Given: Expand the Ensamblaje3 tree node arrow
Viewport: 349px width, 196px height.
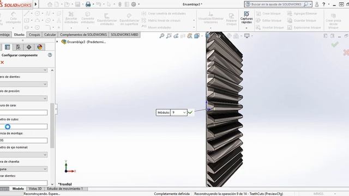Looking at the screenshot, I should coord(57,42).
